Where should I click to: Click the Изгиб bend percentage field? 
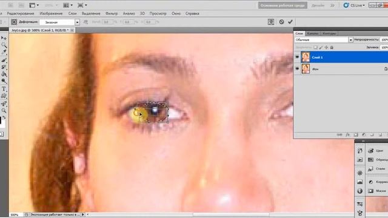pyautogui.click(x=107, y=22)
